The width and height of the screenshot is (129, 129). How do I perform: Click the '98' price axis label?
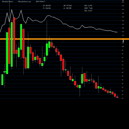[123, 50]
